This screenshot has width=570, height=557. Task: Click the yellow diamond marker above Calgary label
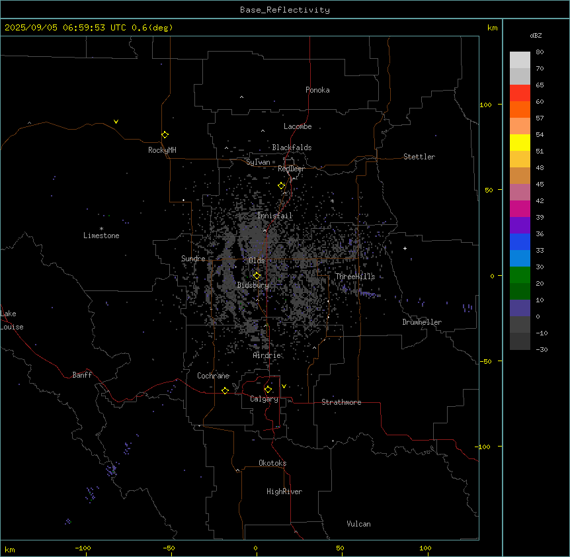268,390
